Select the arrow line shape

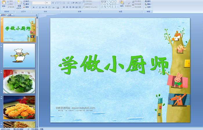[x=110, y=1]
